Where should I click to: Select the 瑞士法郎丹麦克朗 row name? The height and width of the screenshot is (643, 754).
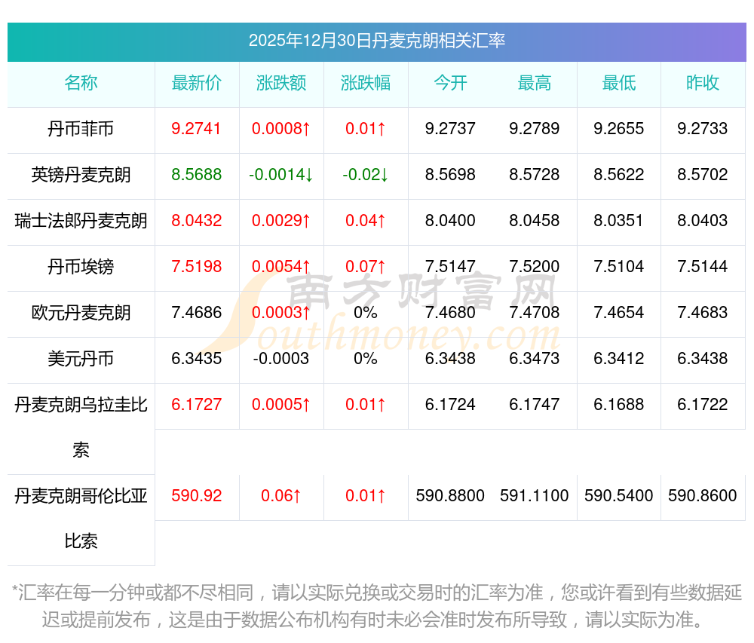(81, 221)
